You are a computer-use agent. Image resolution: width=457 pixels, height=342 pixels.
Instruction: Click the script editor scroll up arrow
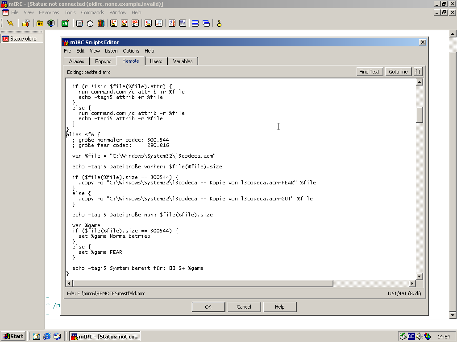pos(420,82)
